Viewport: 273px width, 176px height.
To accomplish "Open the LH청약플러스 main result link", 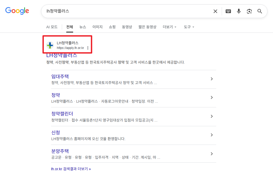I will click(x=62, y=56).
